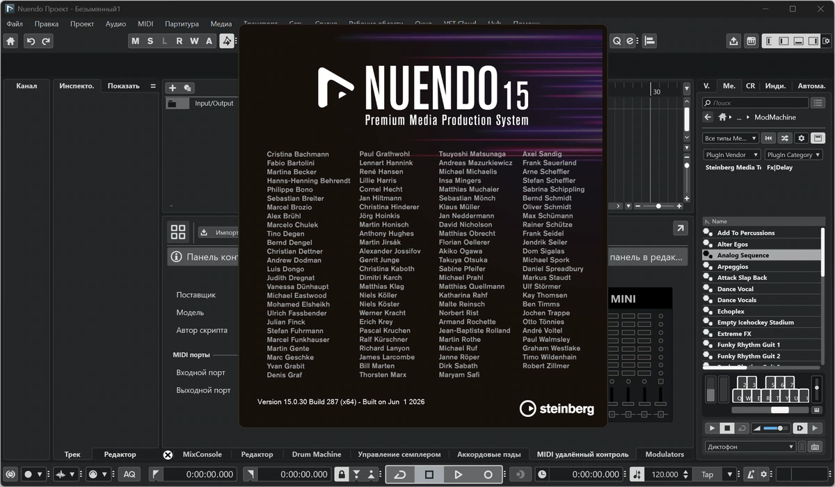This screenshot has height=487, width=835.
Task: Adjust the horizontal zoom slider
Action: coord(658,206)
